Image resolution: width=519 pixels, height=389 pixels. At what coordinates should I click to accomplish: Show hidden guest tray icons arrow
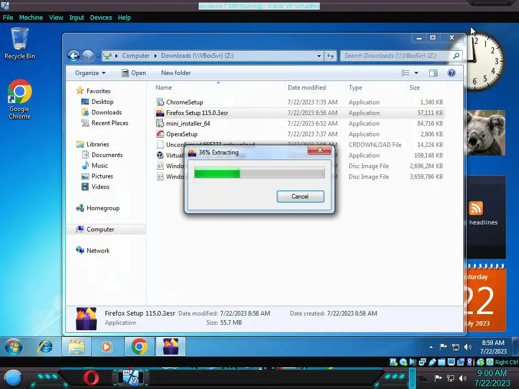(431, 347)
